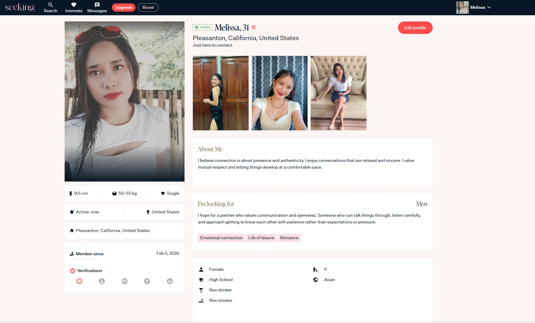The width and height of the screenshot is (535, 323).
Task: Click the Emotional connection tag
Action: [x=221, y=238]
